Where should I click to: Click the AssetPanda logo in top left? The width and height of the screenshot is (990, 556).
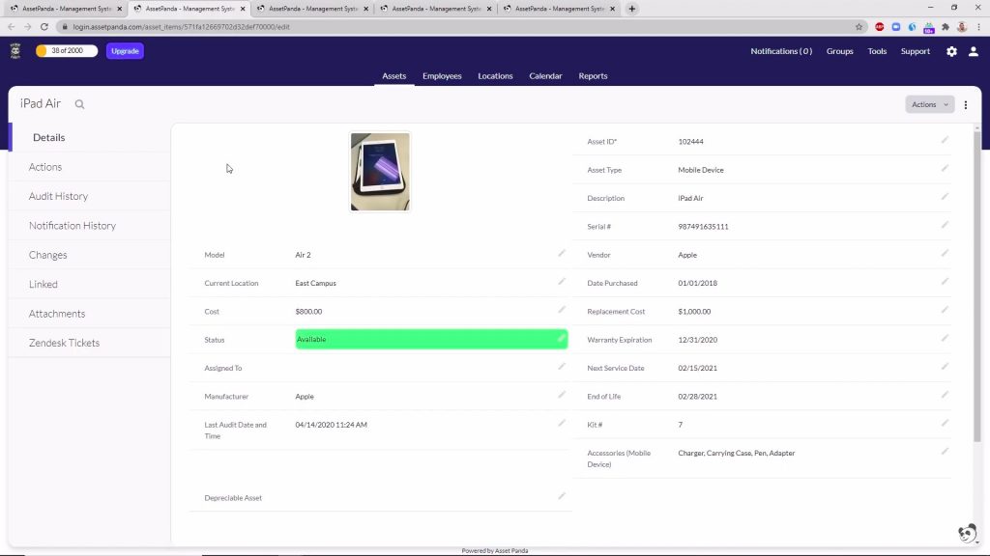[14, 50]
